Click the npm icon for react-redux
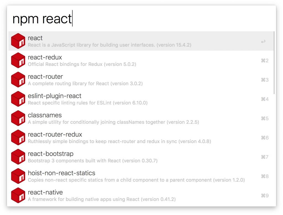The height and width of the screenshot is (215, 283). tap(18, 60)
